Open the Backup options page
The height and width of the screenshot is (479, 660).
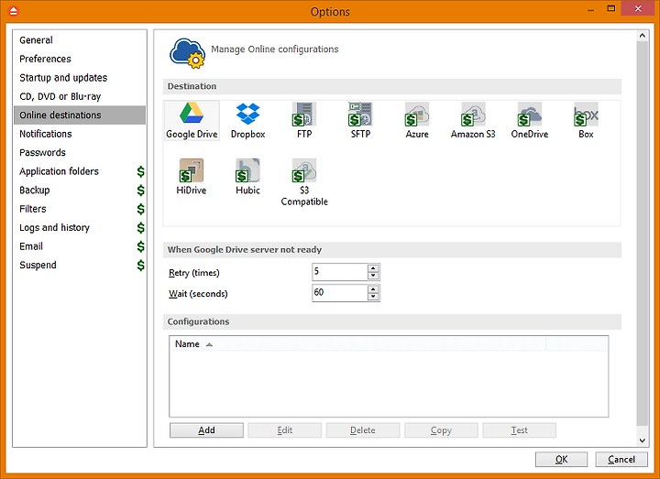(x=80, y=191)
